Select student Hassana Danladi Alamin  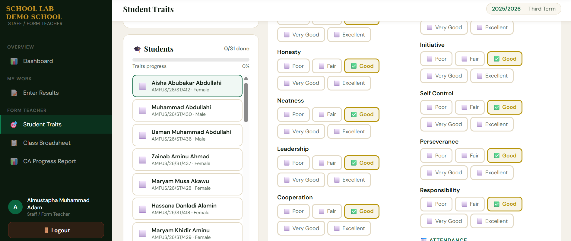click(x=187, y=209)
